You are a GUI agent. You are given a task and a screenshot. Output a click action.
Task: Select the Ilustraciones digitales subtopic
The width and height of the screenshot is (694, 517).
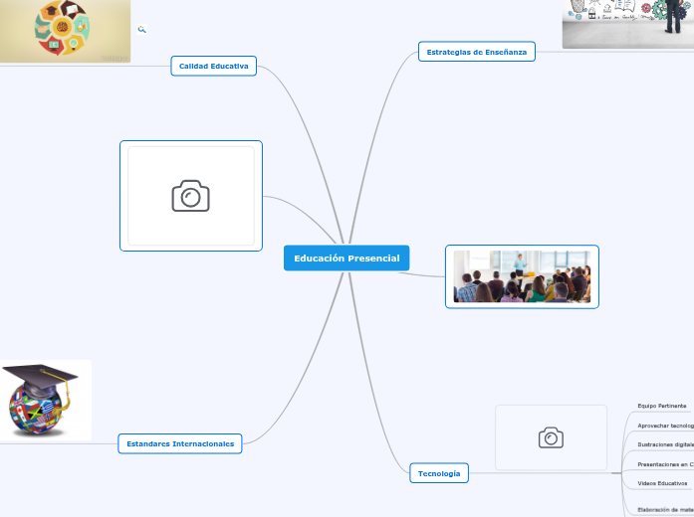click(x=665, y=444)
